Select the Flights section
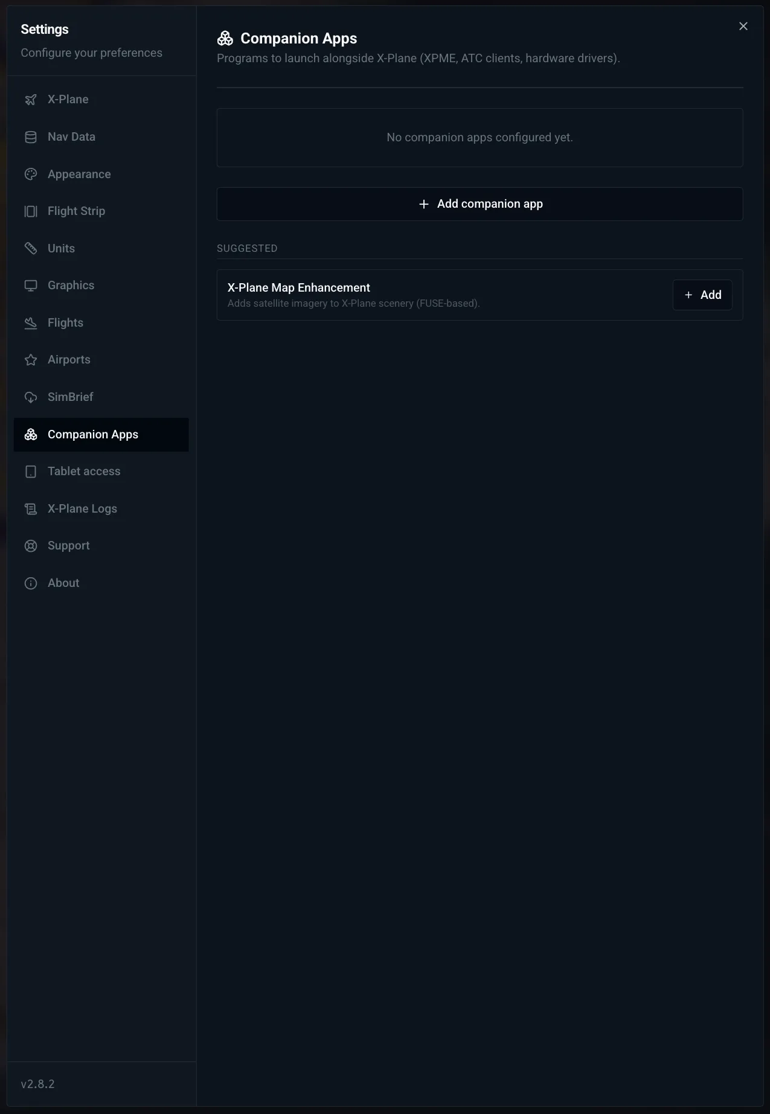This screenshot has width=770, height=1114. coord(101,323)
